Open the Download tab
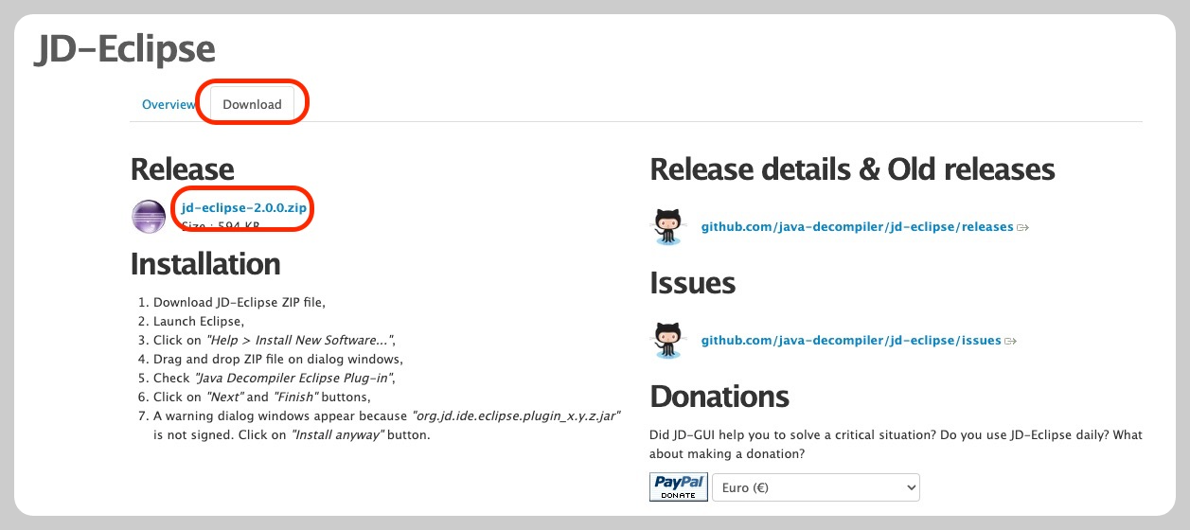The width and height of the screenshot is (1190, 530). (252, 104)
